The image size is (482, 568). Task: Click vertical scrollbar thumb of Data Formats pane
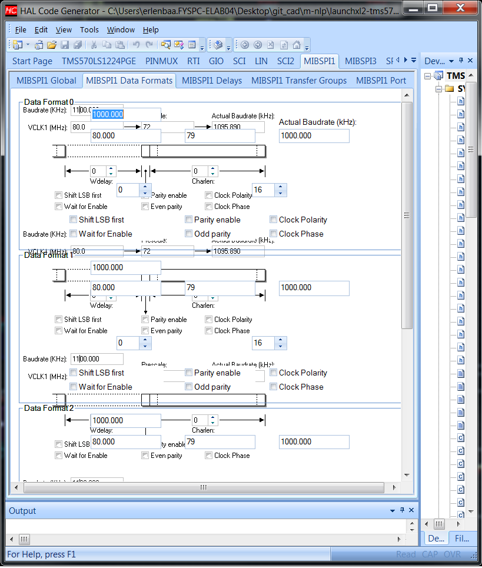(407, 215)
